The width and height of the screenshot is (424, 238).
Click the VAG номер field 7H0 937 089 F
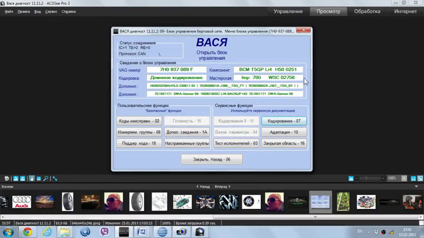[x=176, y=70]
